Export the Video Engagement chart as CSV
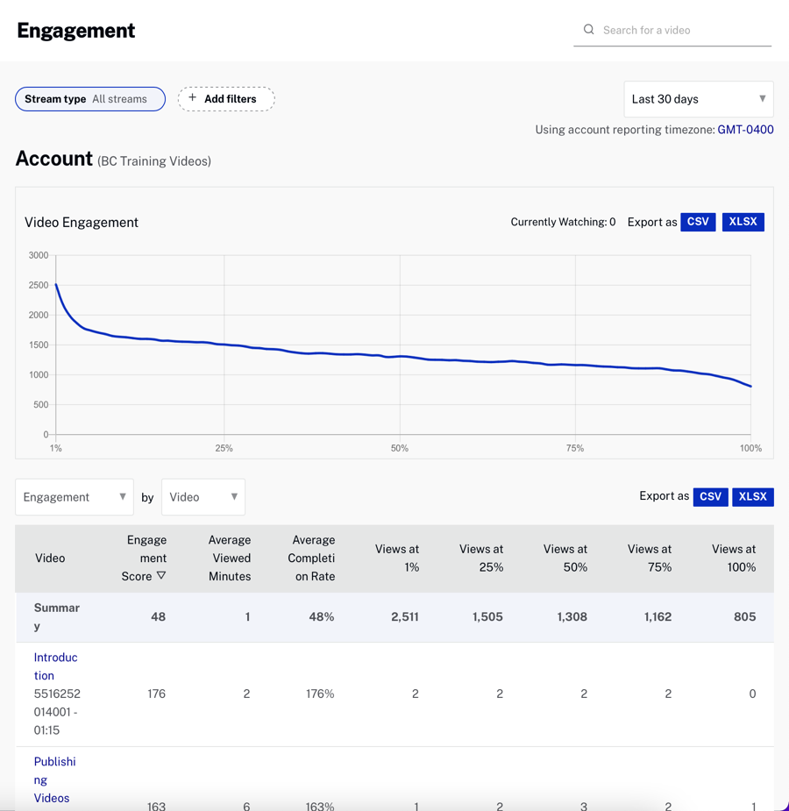 698,222
